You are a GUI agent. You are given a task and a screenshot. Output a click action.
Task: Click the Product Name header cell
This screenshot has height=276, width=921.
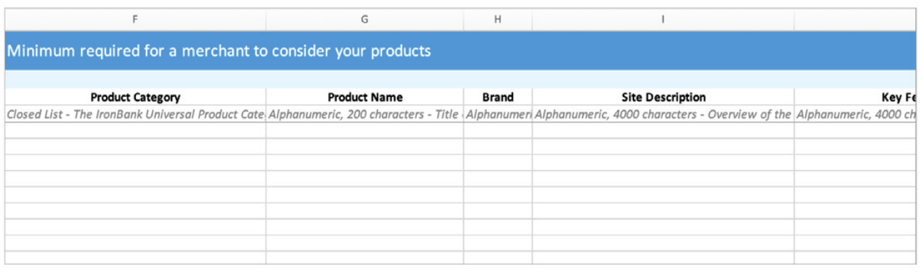pos(364,97)
